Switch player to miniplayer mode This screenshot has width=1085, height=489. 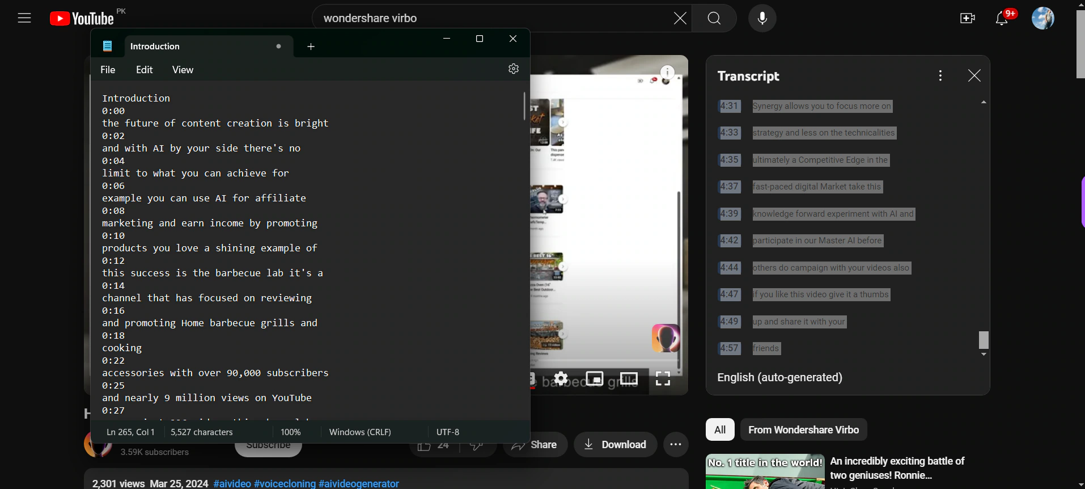595,378
